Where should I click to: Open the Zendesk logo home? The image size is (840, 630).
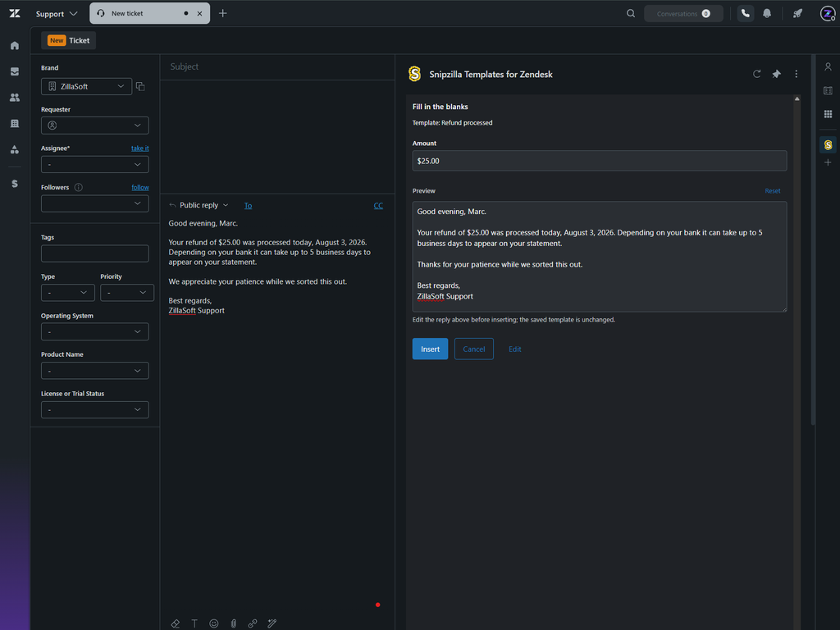click(x=15, y=13)
